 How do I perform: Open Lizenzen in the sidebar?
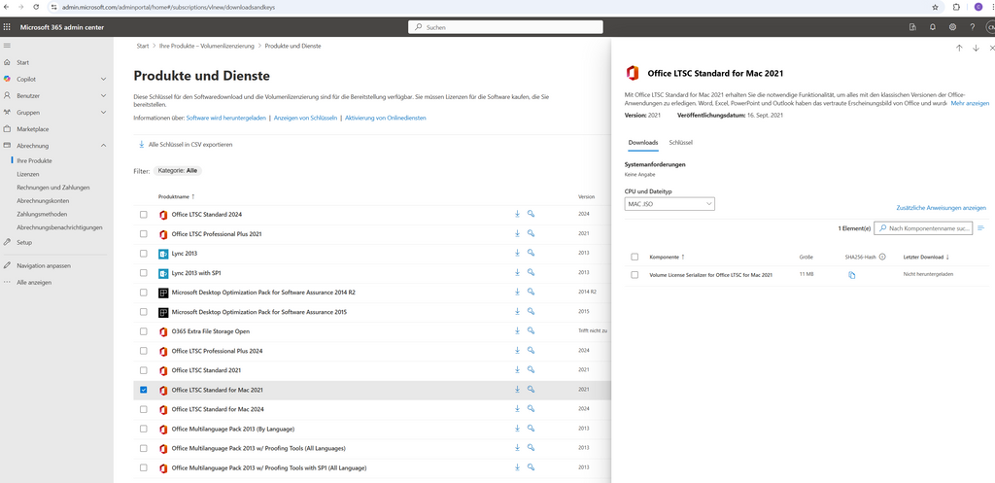28,174
